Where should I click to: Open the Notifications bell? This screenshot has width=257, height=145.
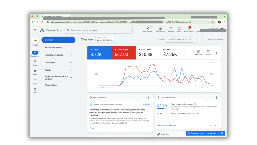[x=188, y=29]
